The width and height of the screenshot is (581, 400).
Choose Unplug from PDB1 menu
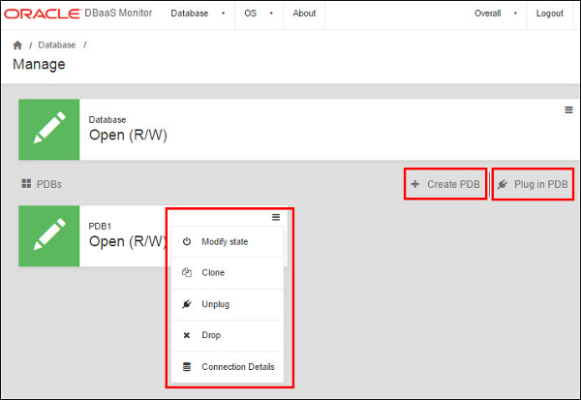[228, 304]
